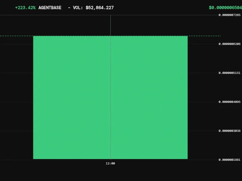The width and height of the screenshot is (242, 181).
Task: Click the 0.0000005151 price axis label
Action: [229, 73]
